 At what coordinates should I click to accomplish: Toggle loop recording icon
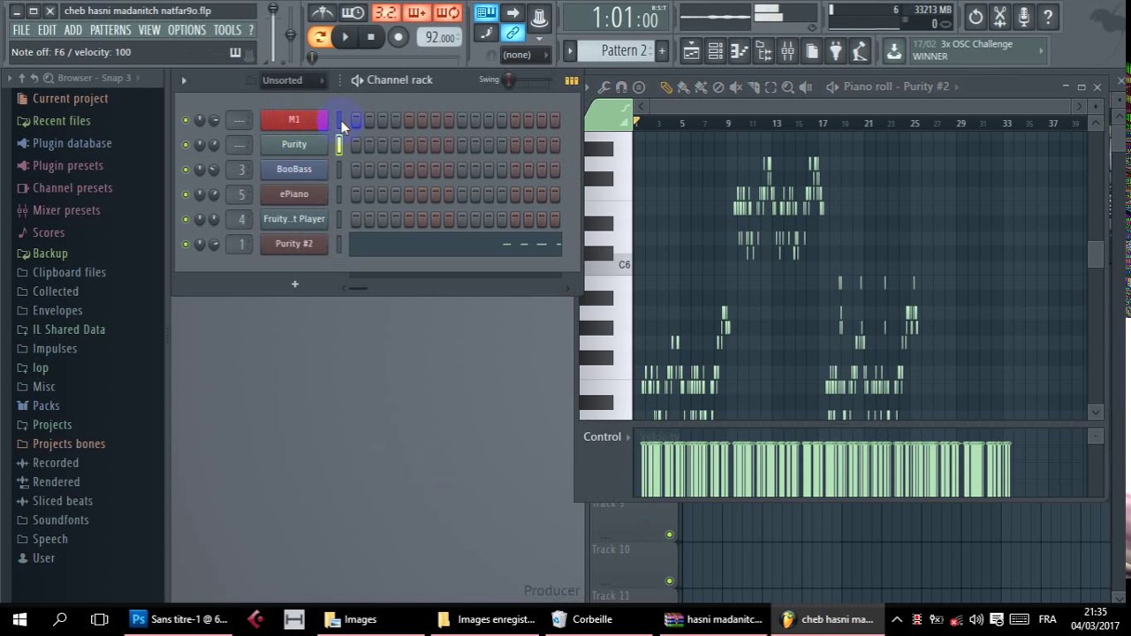[448, 12]
